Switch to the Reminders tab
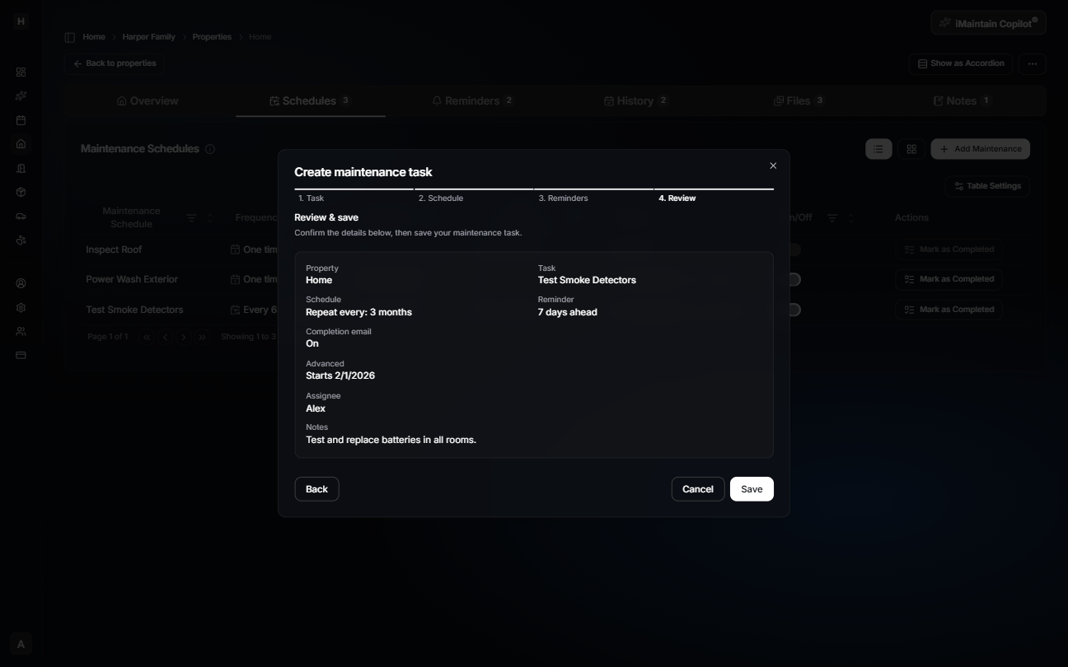Screen dimensions: 1068x667 (x=471, y=100)
